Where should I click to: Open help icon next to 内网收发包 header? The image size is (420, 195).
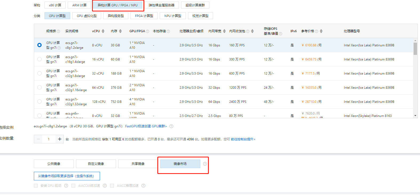[x=248, y=31]
